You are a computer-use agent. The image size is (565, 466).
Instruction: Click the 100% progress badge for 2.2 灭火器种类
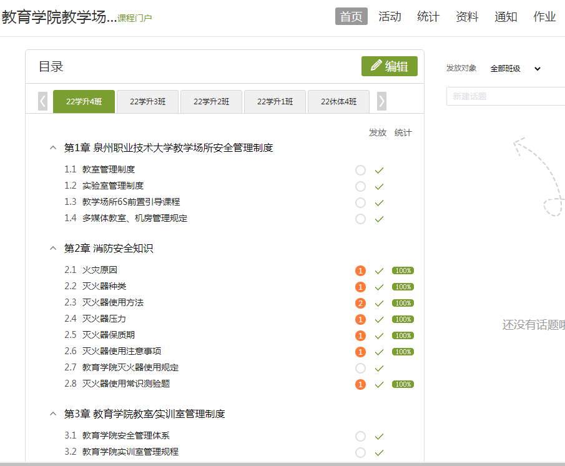[x=403, y=287]
